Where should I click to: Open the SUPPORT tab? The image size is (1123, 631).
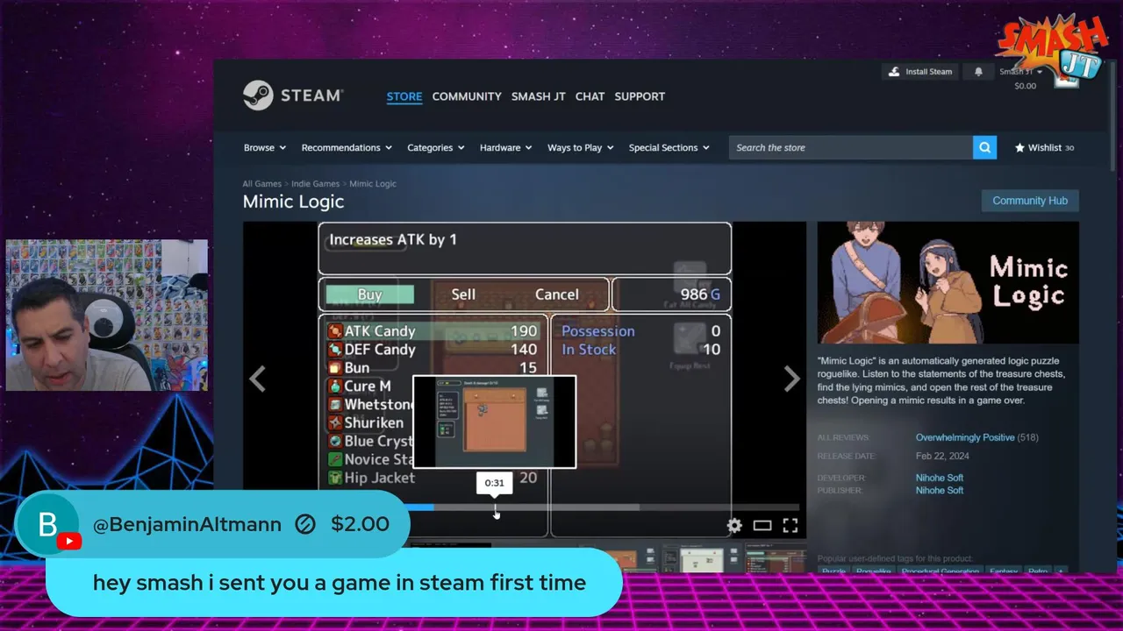(640, 96)
